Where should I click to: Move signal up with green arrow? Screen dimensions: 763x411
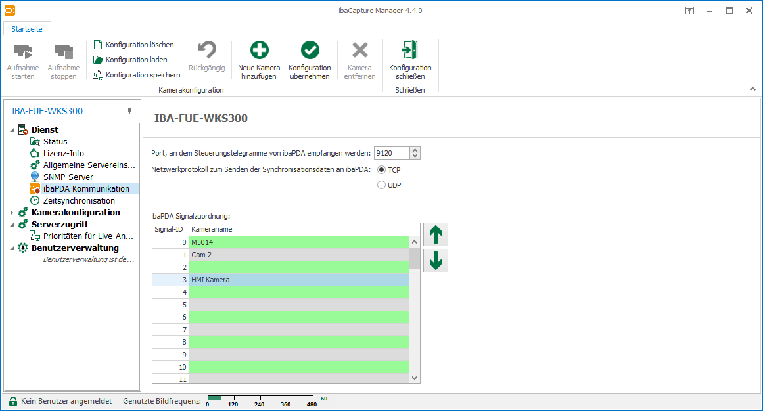(435, 234)
